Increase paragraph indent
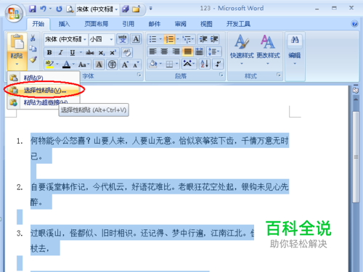 click(x=214, y=39)
